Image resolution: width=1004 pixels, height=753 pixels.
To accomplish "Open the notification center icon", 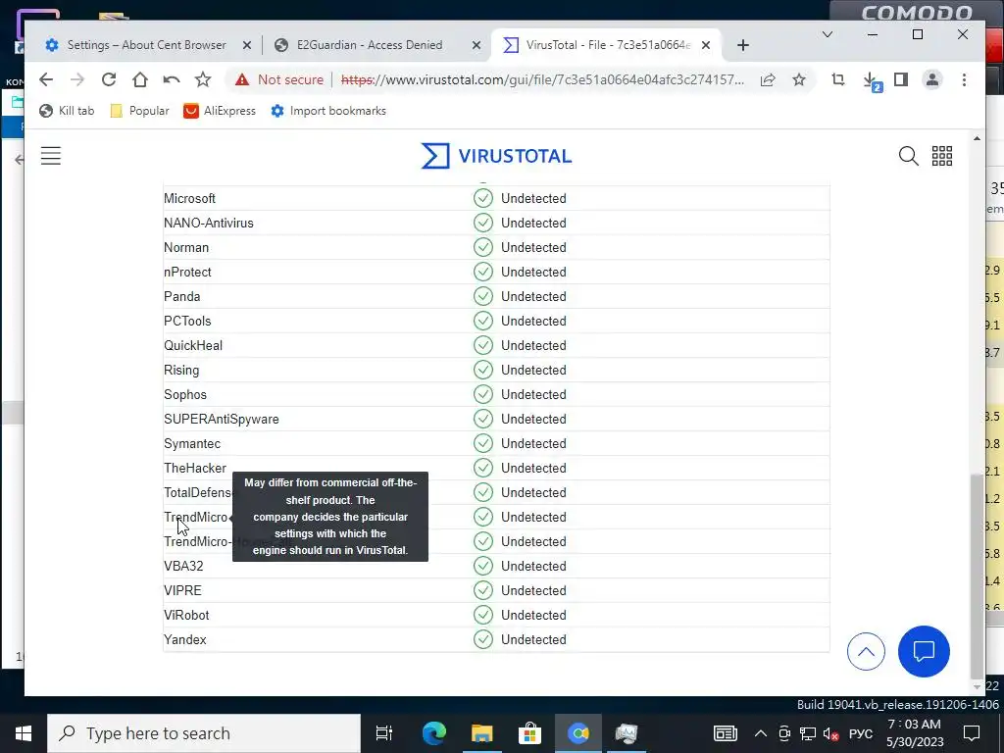I will point(972,733).
